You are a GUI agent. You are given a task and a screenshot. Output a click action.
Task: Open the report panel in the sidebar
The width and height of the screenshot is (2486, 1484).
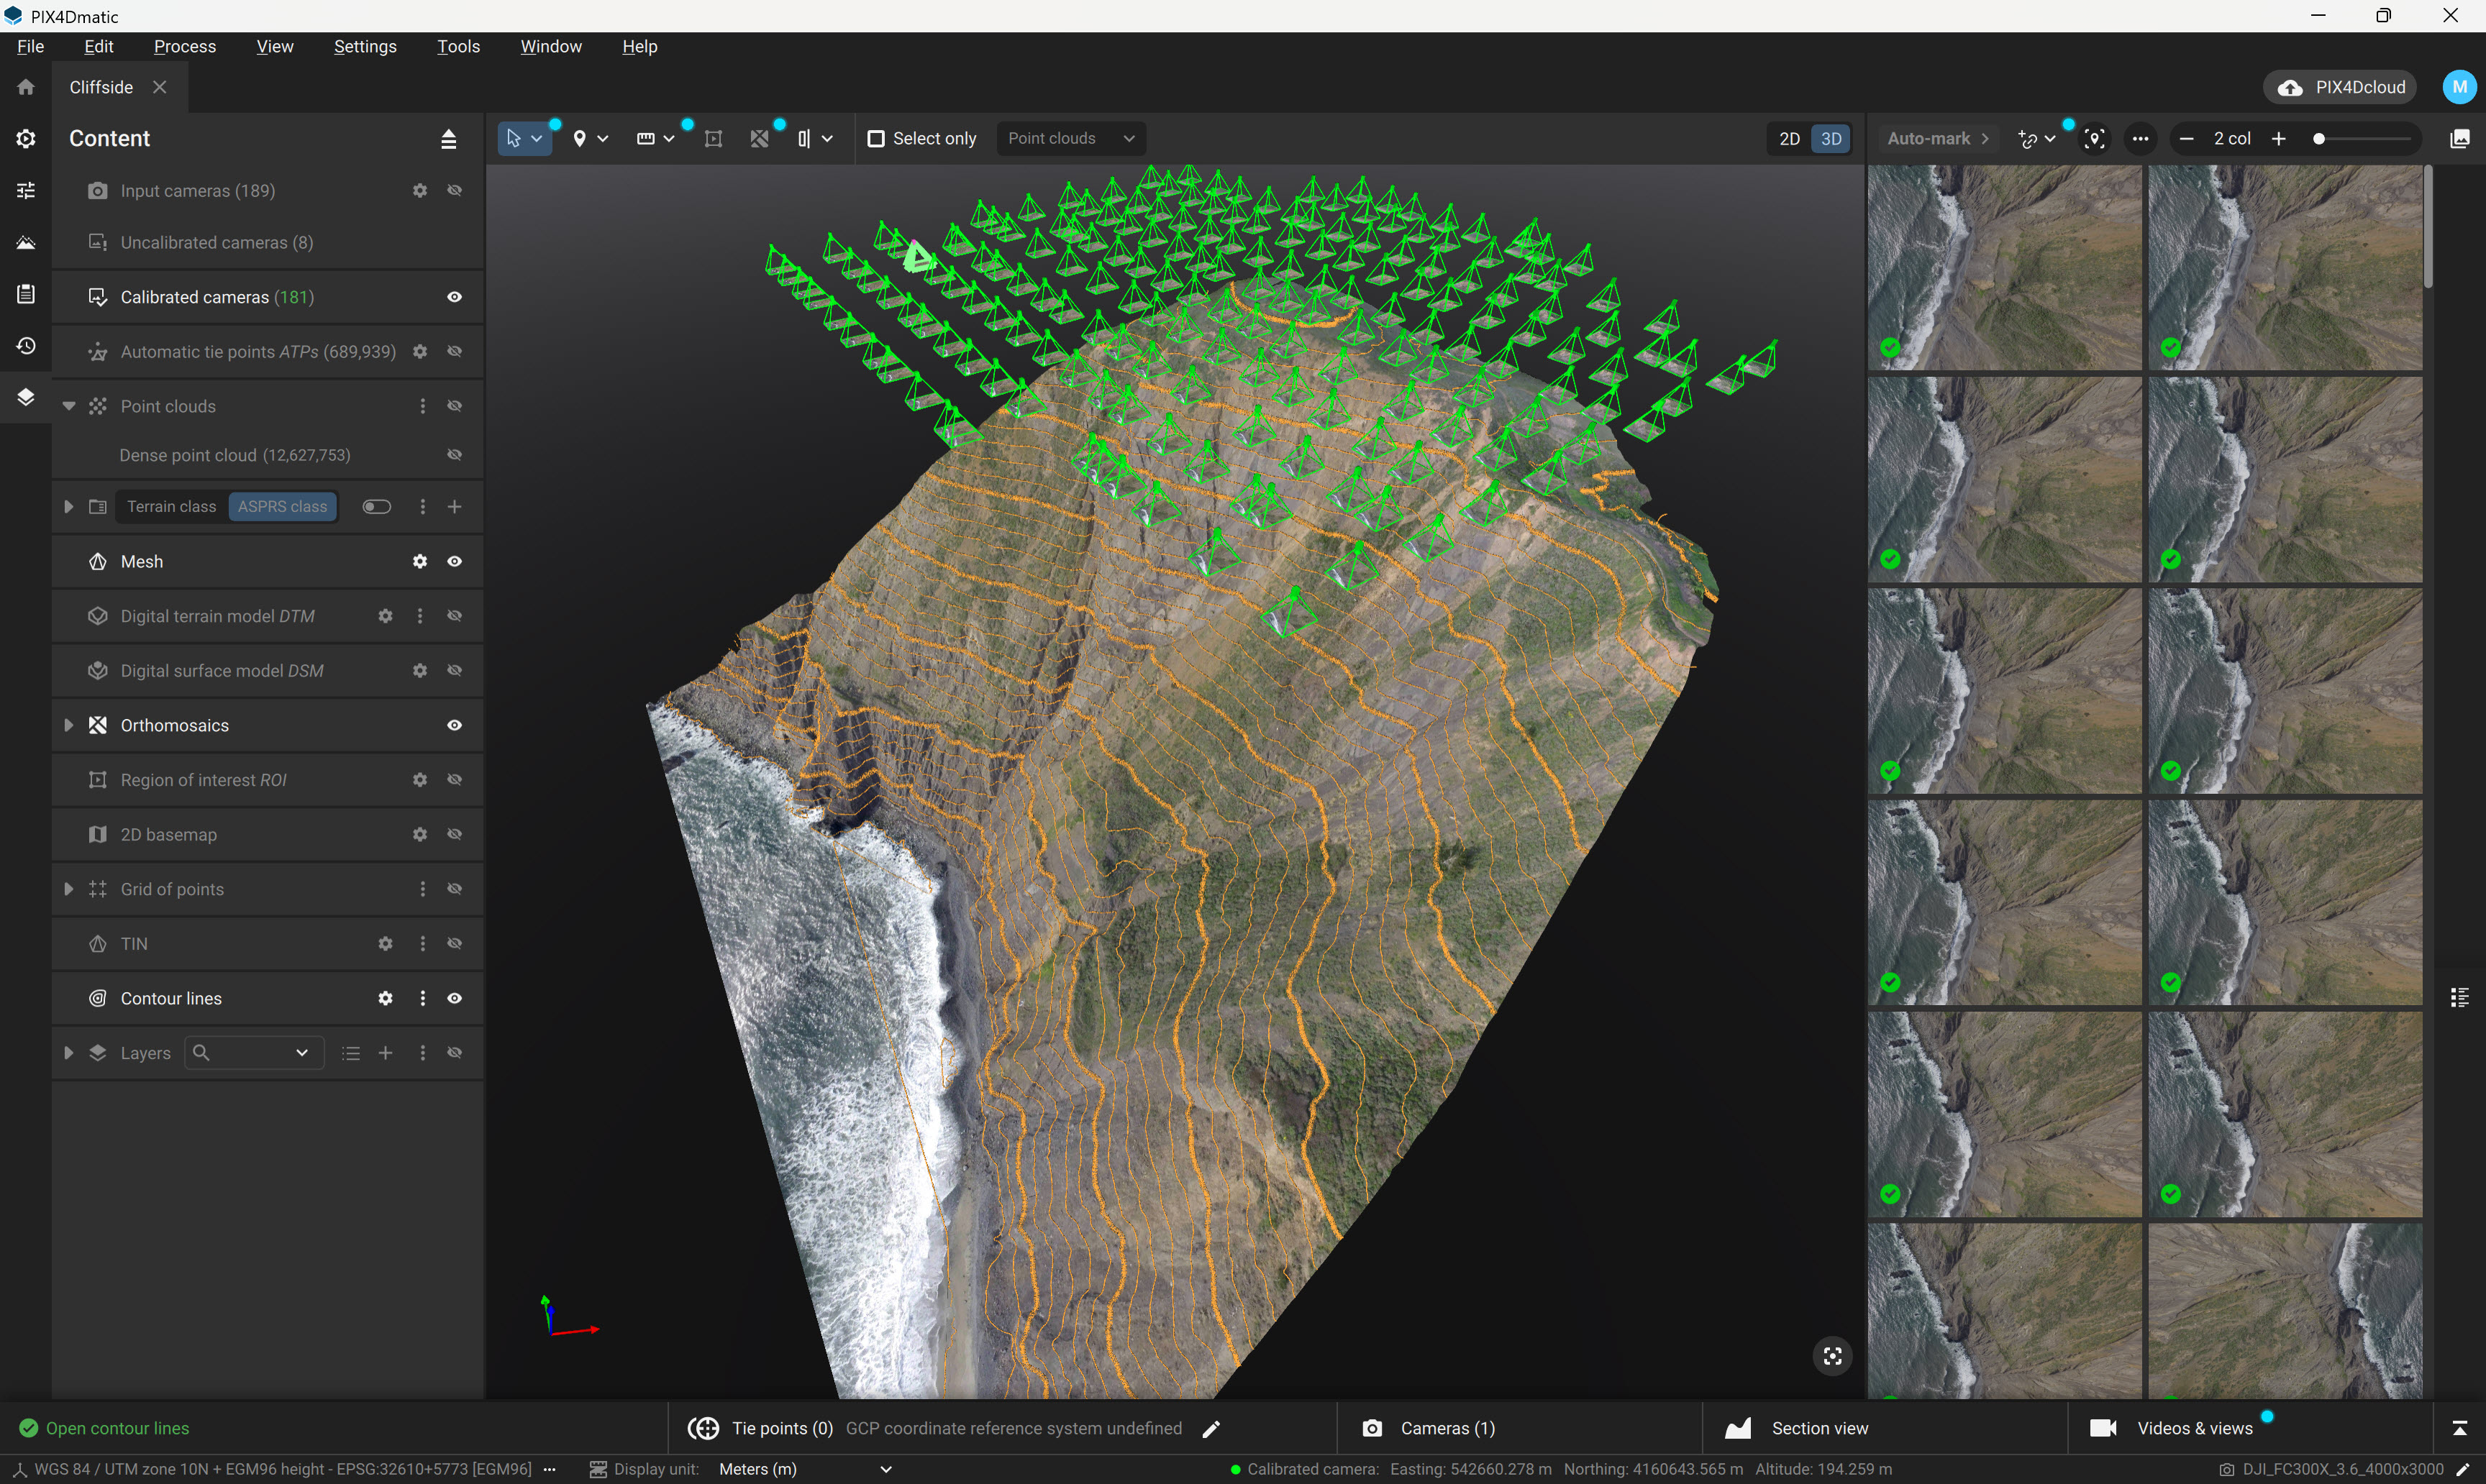25,293
